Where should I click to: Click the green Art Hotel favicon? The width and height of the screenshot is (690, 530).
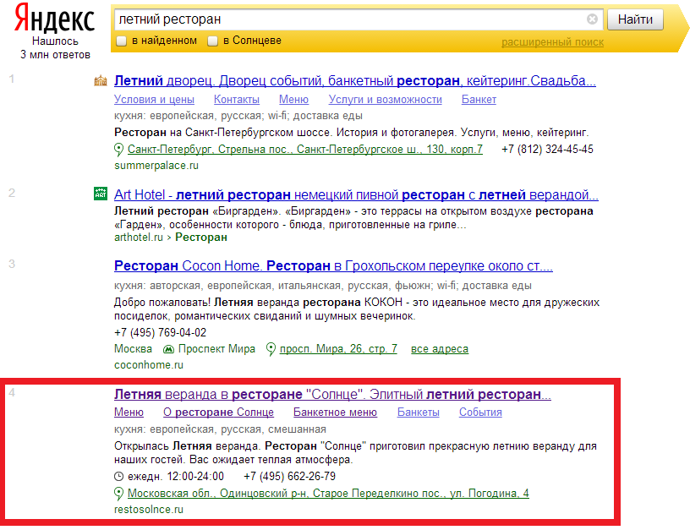coord(101,194)
